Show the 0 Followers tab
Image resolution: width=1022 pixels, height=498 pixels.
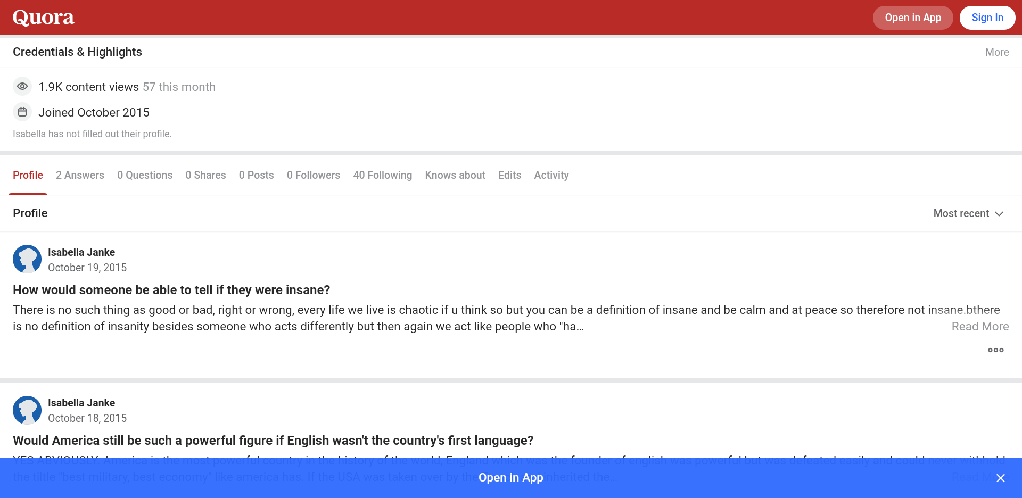[x=314, y=175]
